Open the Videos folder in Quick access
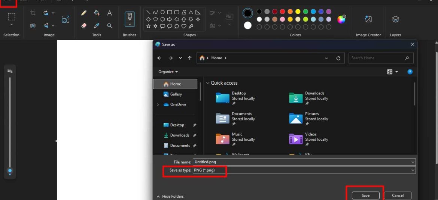 (309, 139)
